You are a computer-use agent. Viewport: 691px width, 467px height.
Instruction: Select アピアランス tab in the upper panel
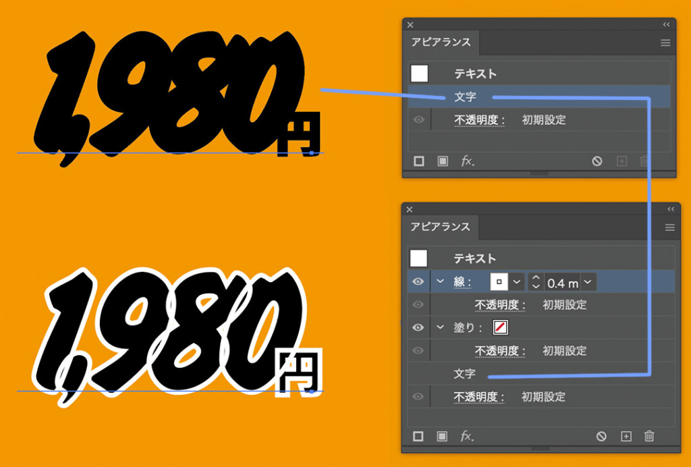[x=440, y=43]
